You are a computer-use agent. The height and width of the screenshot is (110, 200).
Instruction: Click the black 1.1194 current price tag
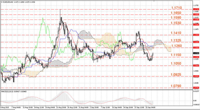[x=196, y=53]
